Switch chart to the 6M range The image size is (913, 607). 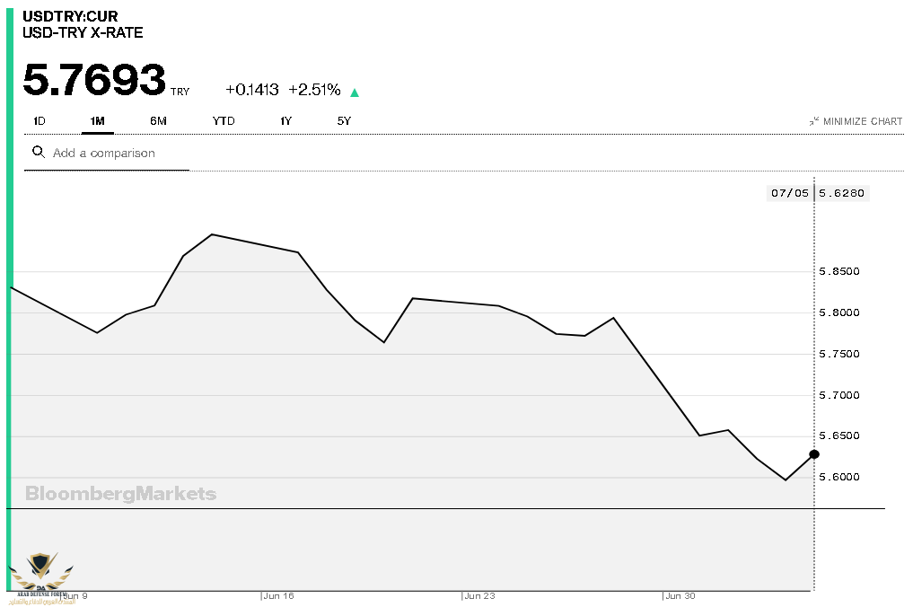(159, 121)
